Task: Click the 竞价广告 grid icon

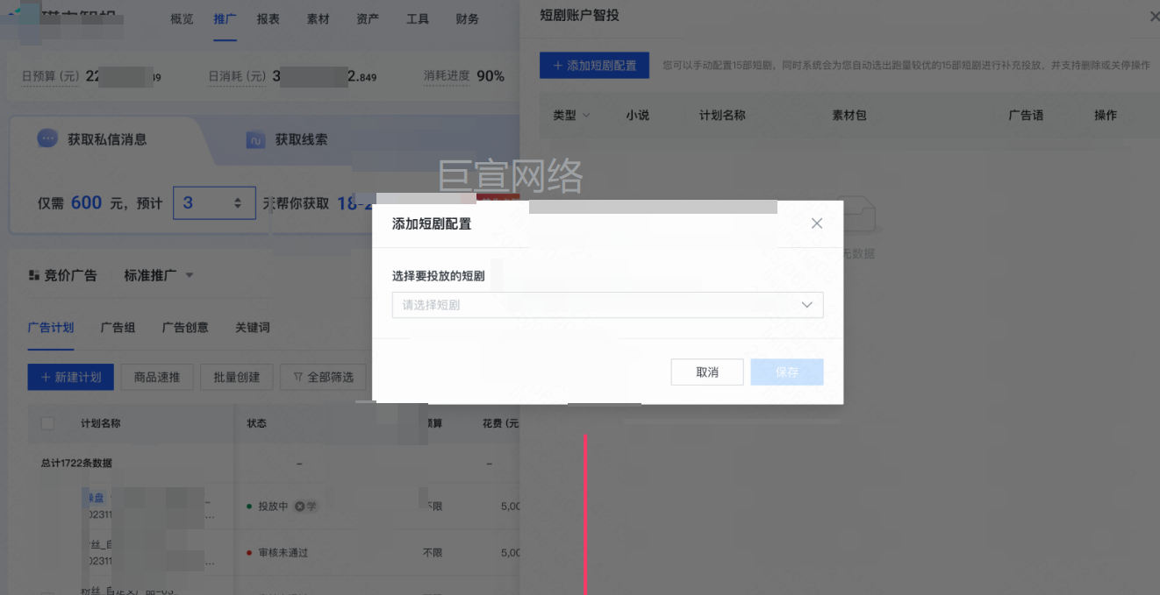Action: pyautogui.click(x=34, y=275)
